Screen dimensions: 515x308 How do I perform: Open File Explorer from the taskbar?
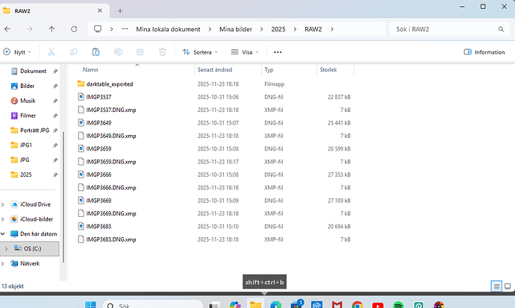(255, 304)
